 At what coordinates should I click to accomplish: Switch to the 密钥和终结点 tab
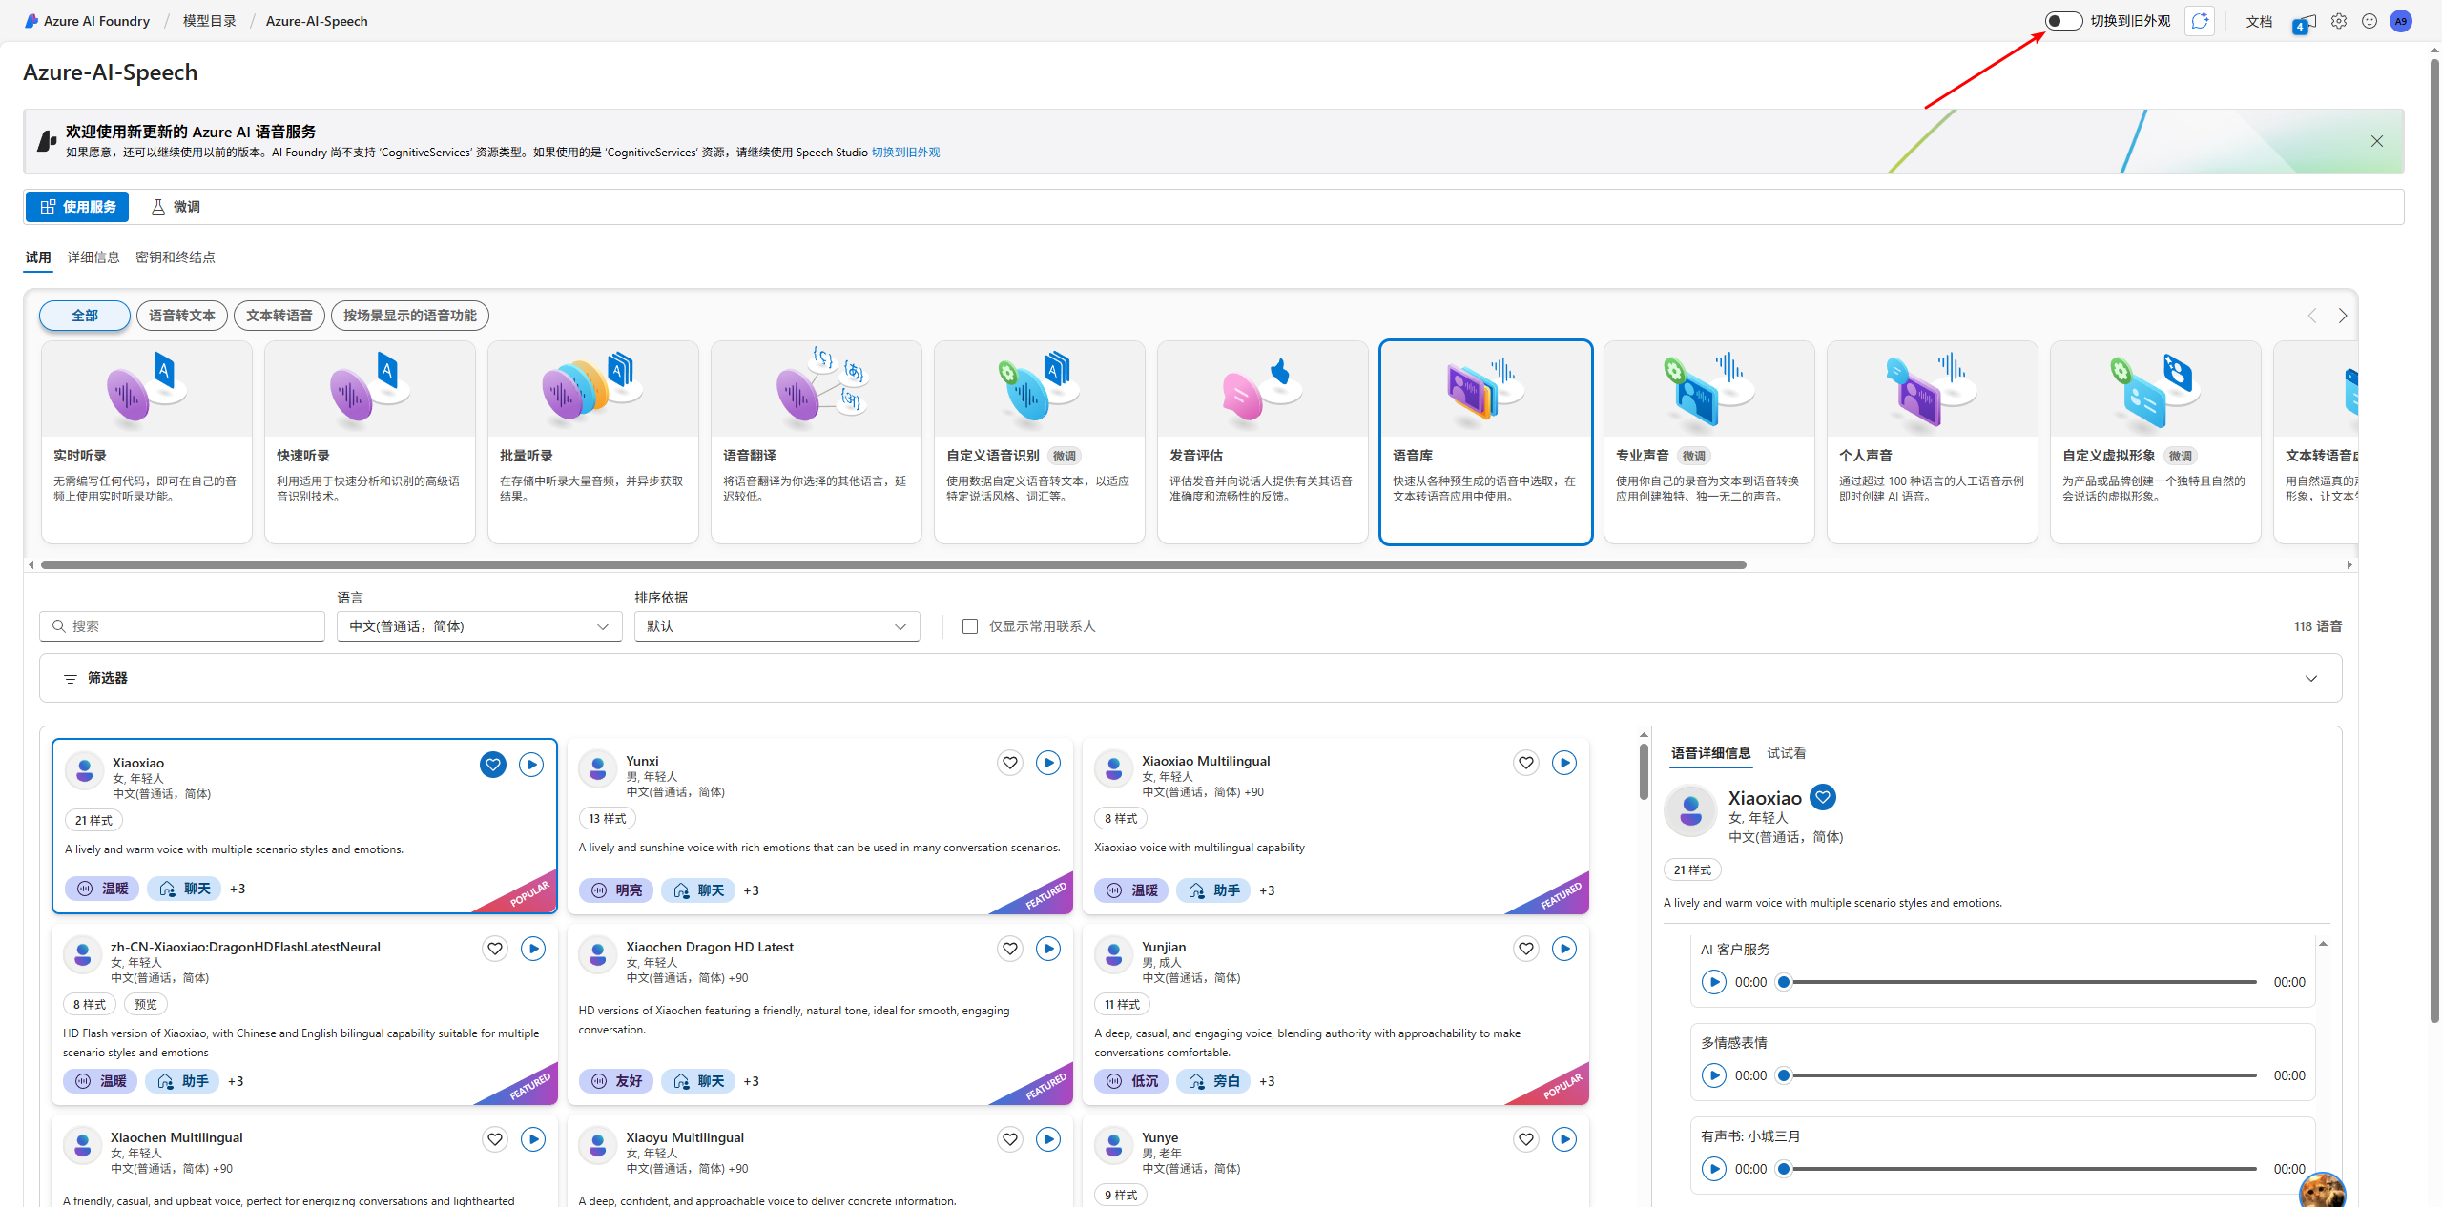coord(175,257)
